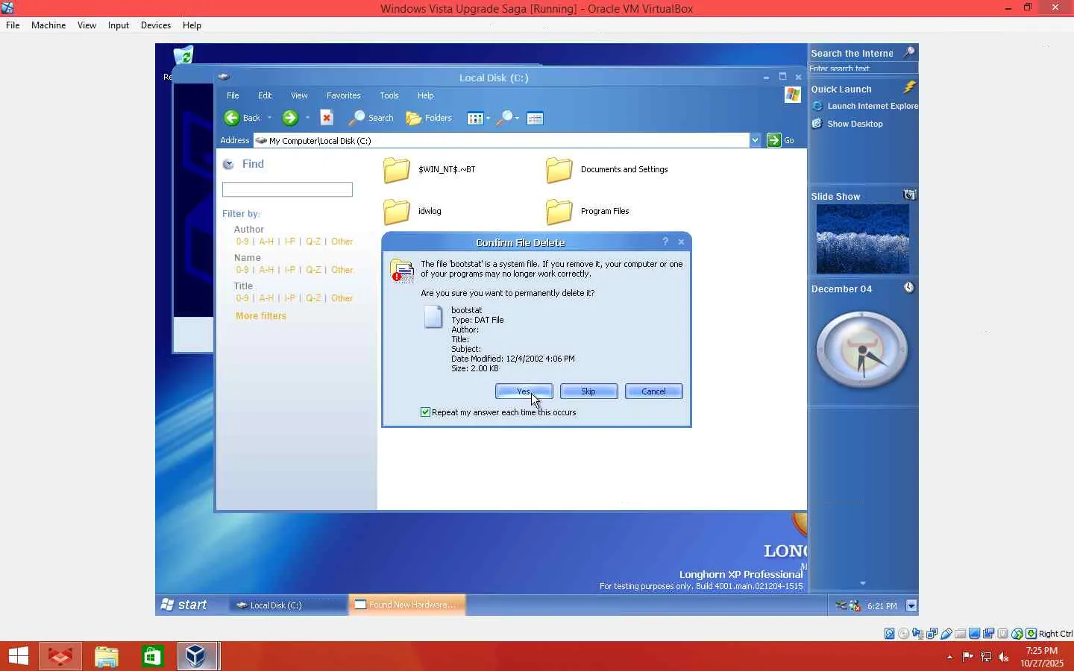
Task: Click the red X delete icon in toolbar
Action: click(326, 118)
